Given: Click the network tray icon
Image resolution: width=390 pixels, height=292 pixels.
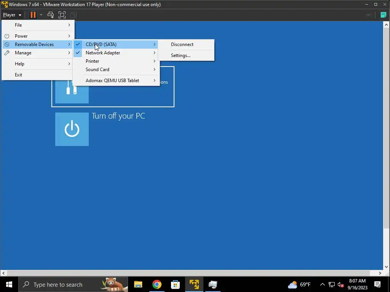Looking at the screenshot, I should point(332,284).
